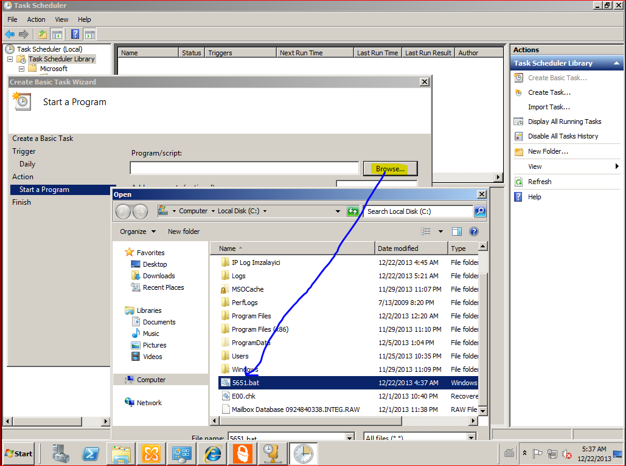Click the Task Scheduler clock taskbar icon
Viewport: 626px width, 466px height.
coord(304,454)
